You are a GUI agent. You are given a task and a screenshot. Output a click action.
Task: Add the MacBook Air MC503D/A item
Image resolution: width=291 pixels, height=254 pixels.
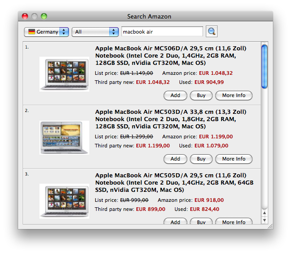click(175, 159)
